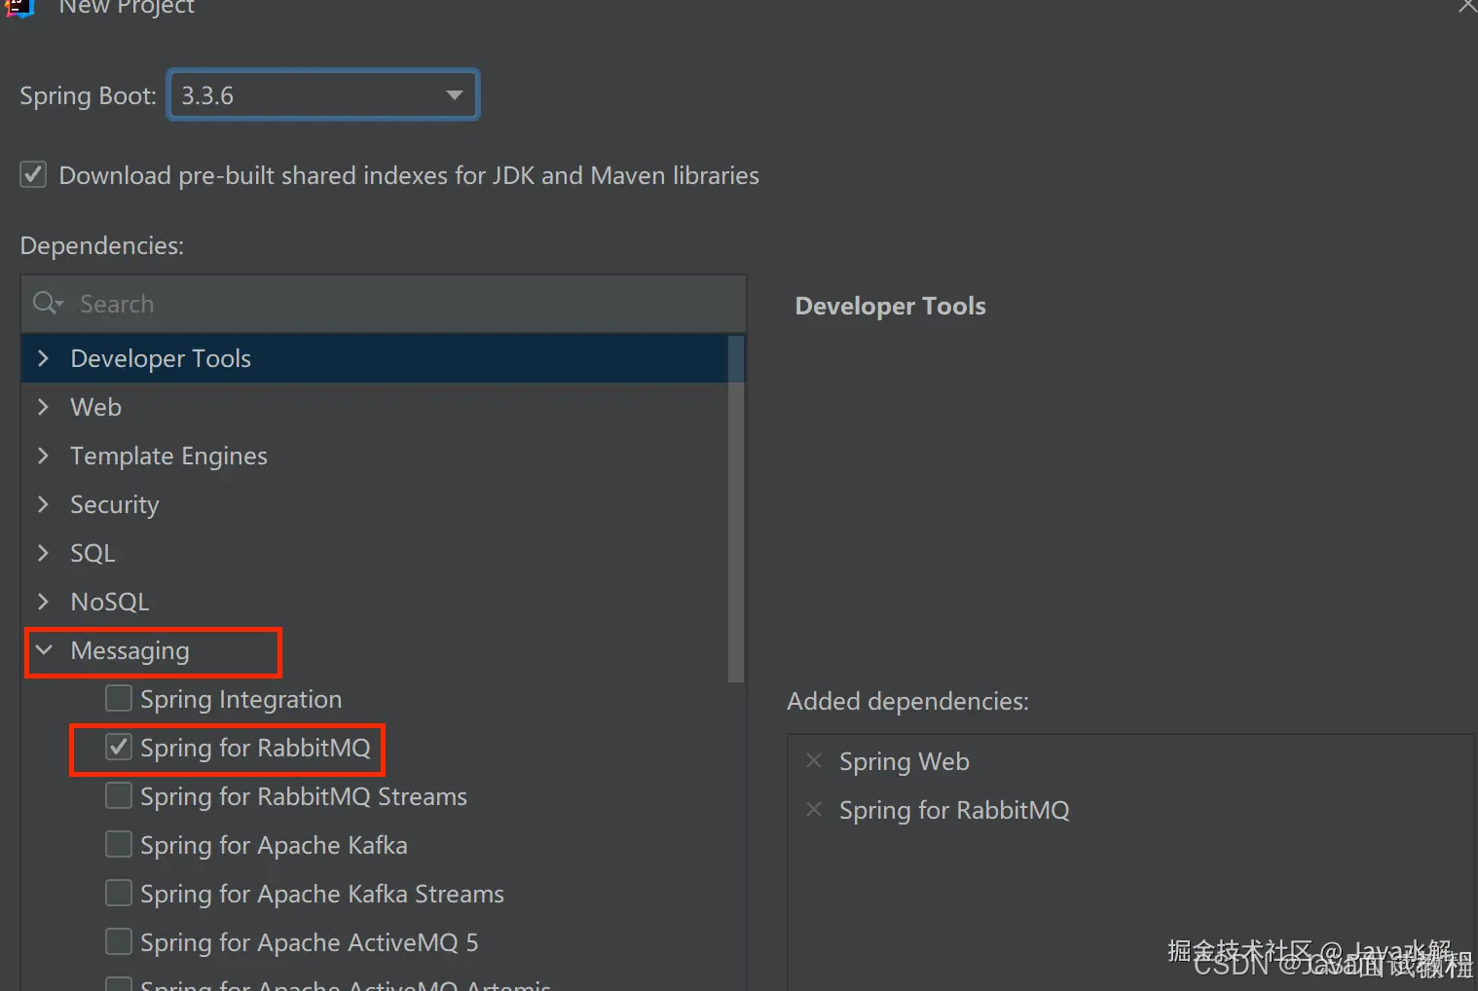Viewport: 1478px width, 991px height.
Task: Expand the Template Engines category
Action: tap(43, 456)
